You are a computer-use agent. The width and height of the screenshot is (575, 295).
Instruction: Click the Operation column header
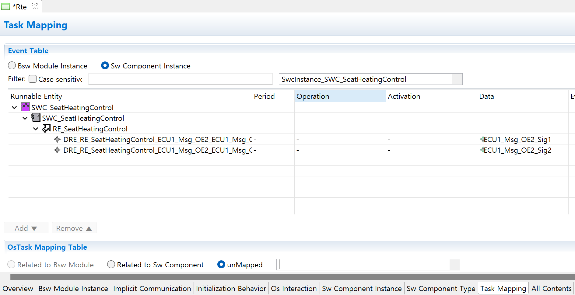click(340, 96)
